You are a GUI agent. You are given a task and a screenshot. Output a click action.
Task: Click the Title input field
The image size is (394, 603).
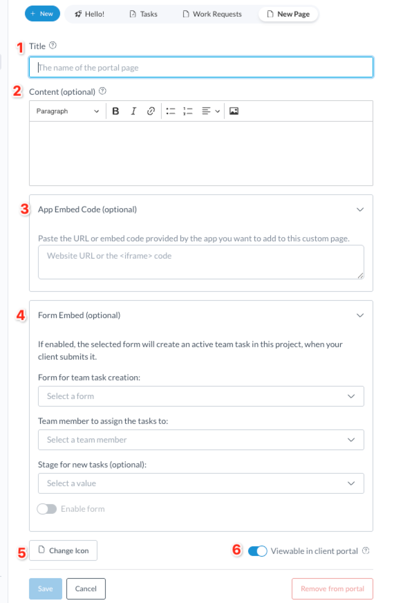pos(201,67)
